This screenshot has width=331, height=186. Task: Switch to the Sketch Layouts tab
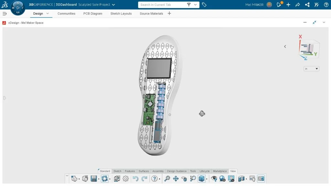point(121,14)
